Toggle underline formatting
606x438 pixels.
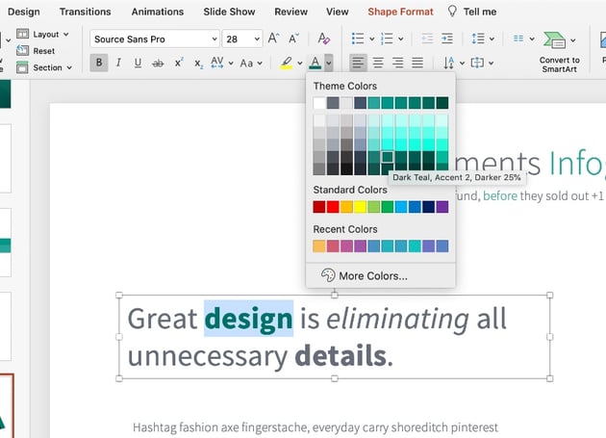click(138, 63)
